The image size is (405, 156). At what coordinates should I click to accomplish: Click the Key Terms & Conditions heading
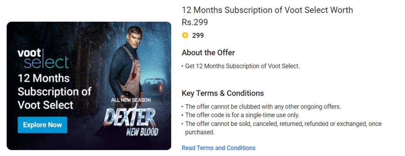[x=223, y=93]
